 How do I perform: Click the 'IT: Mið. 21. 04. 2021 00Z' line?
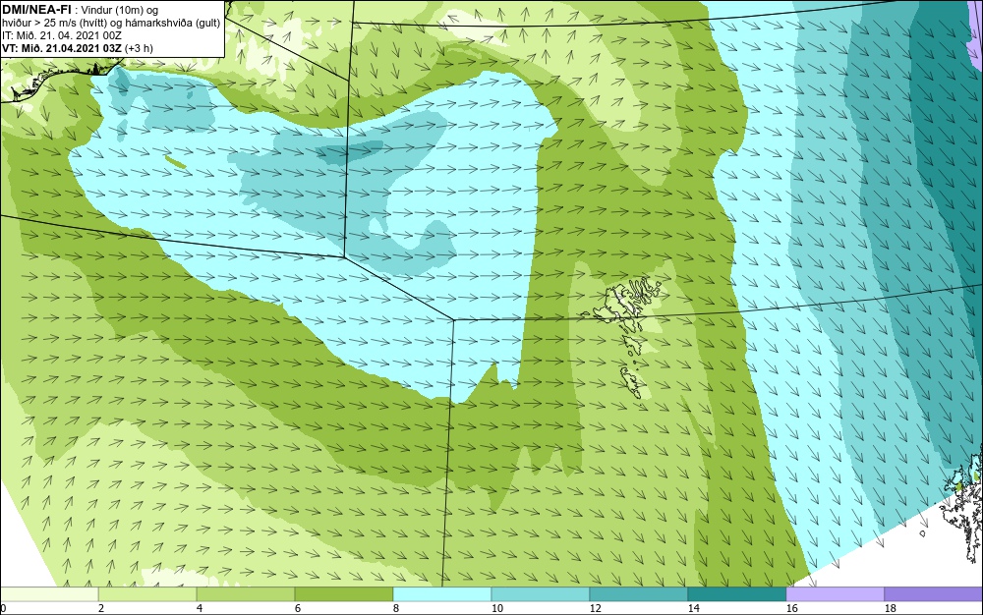pos(61,35)
